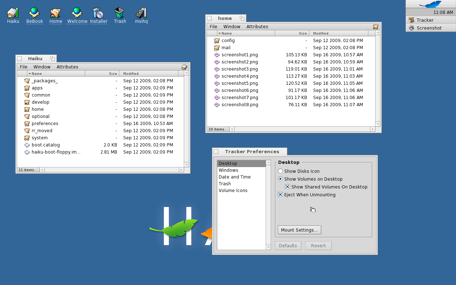Click the screenshot5.png file icon

(x=217, y=83)
